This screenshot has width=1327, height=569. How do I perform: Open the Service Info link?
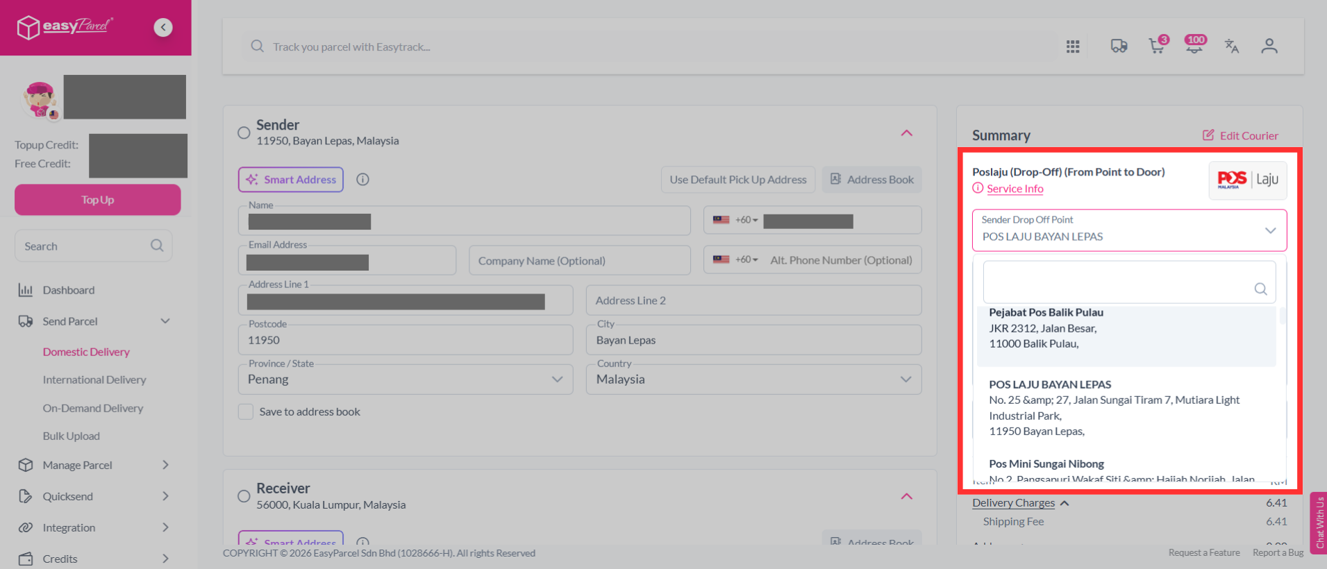click(1015, 189)
